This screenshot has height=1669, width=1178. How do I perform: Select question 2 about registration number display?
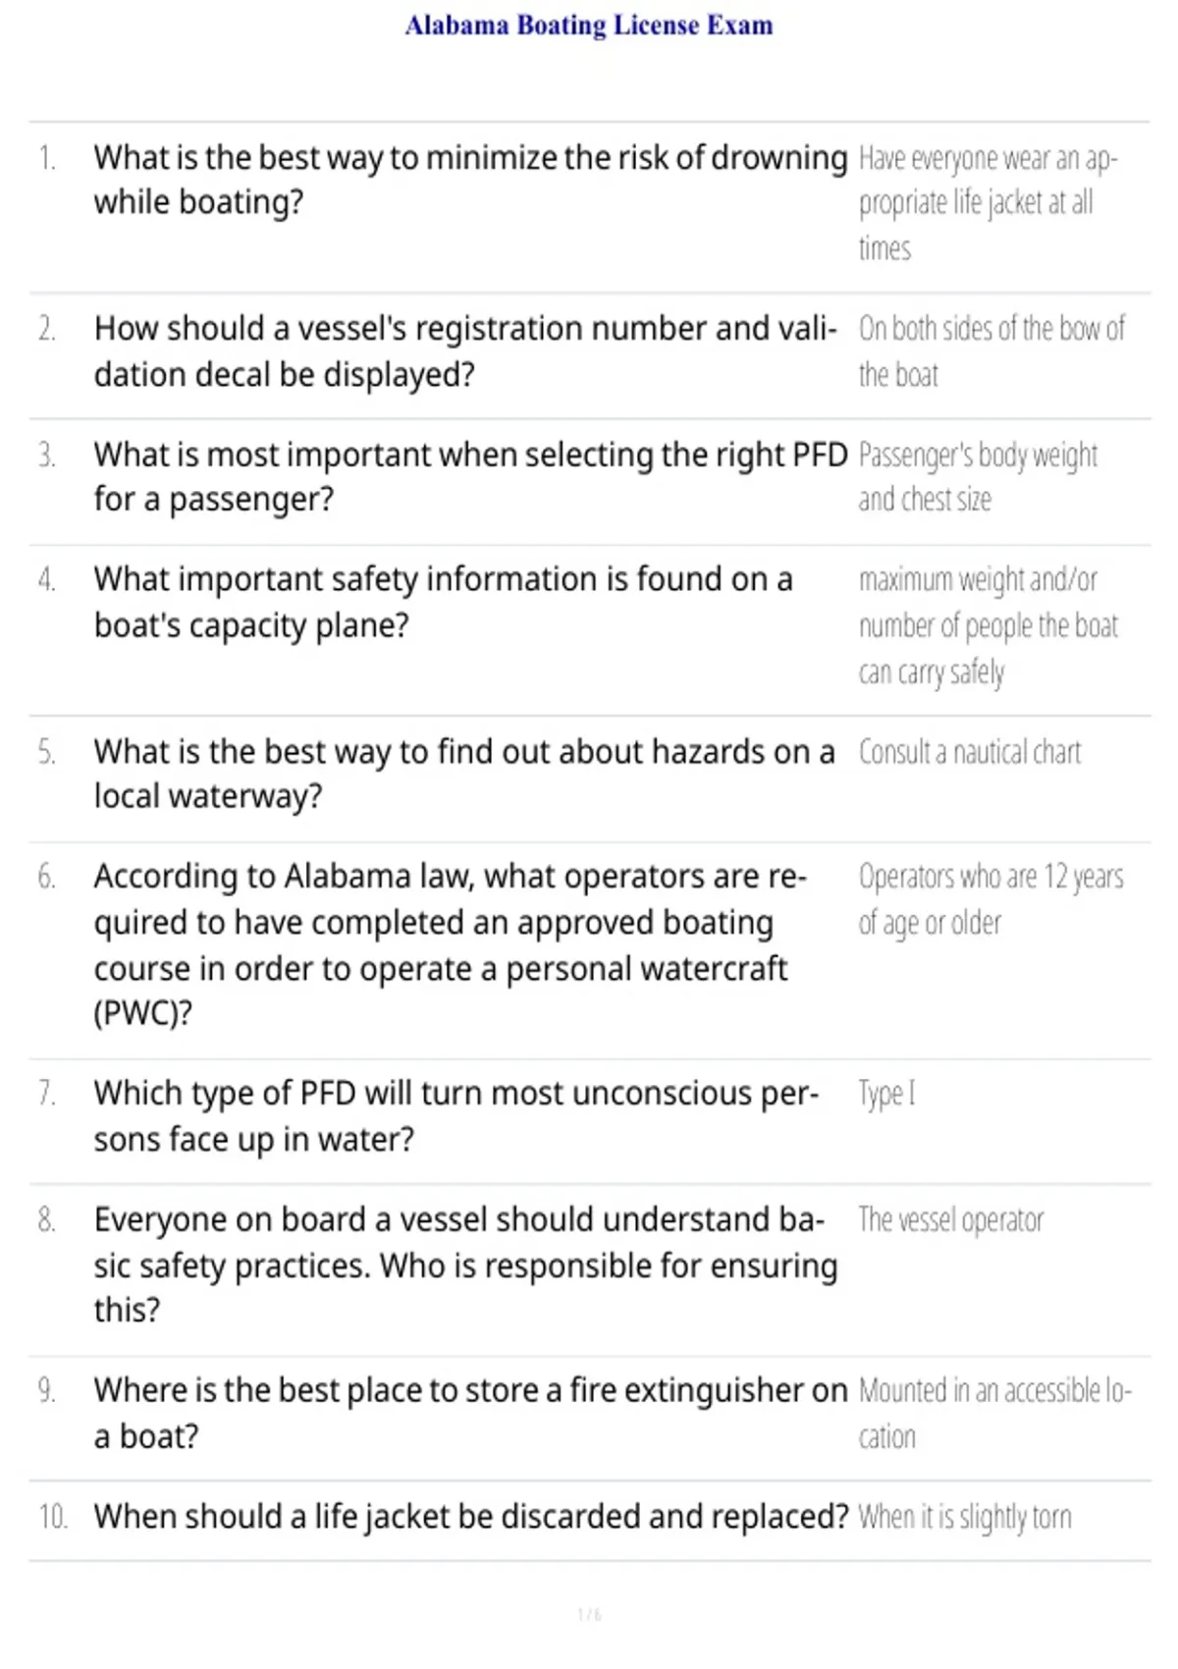pyautogui.click(x=465, y=350)
